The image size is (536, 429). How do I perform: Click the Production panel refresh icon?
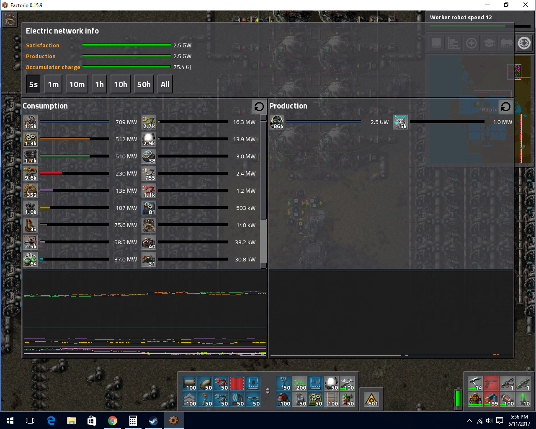505,106
